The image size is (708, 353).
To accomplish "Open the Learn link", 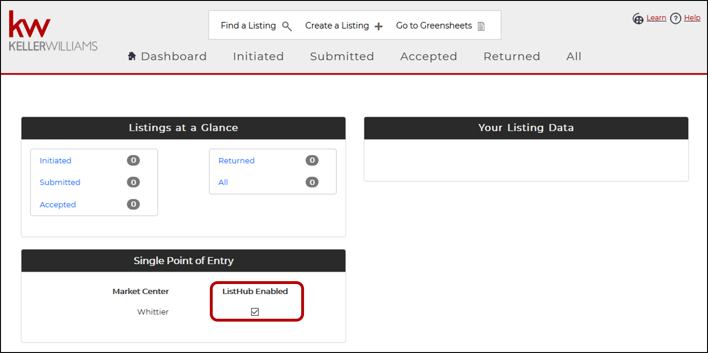I will point(656,18).
